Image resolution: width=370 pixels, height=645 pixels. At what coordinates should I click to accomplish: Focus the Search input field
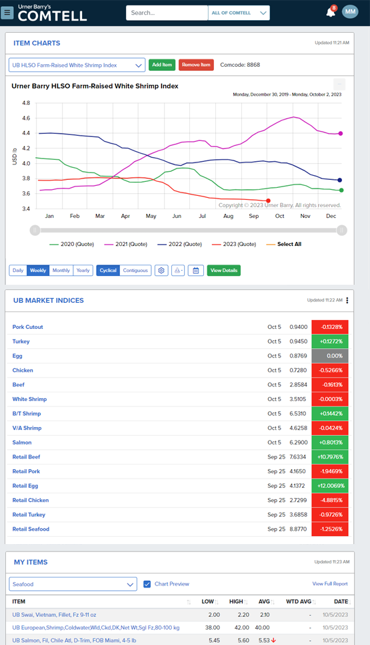pos(167,13)
